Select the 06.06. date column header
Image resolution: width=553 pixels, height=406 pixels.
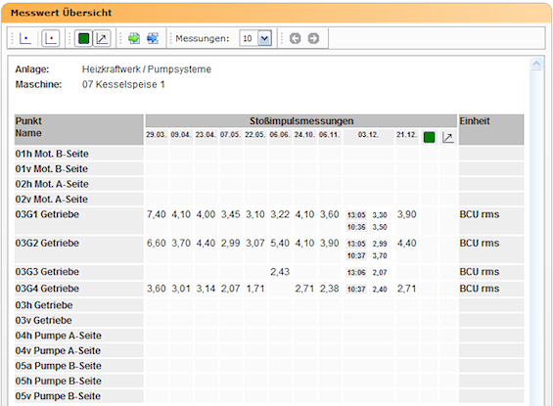click(280, 135)
